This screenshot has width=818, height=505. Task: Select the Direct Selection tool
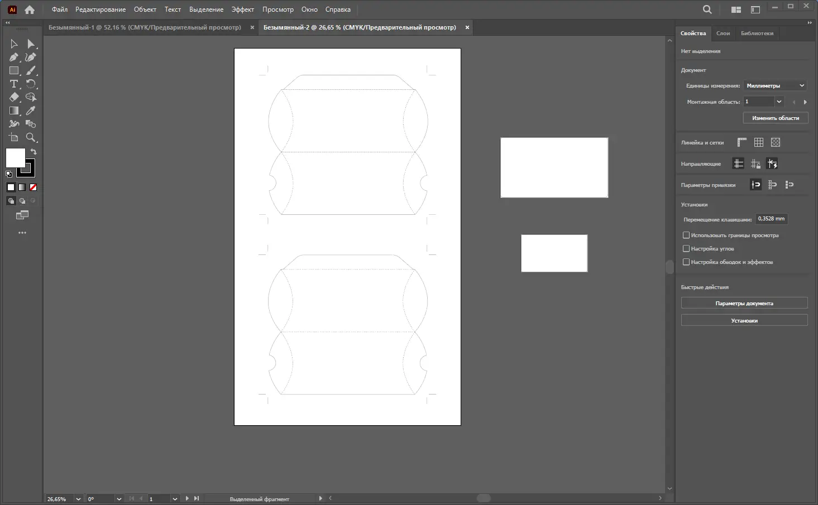coord(31,44)
